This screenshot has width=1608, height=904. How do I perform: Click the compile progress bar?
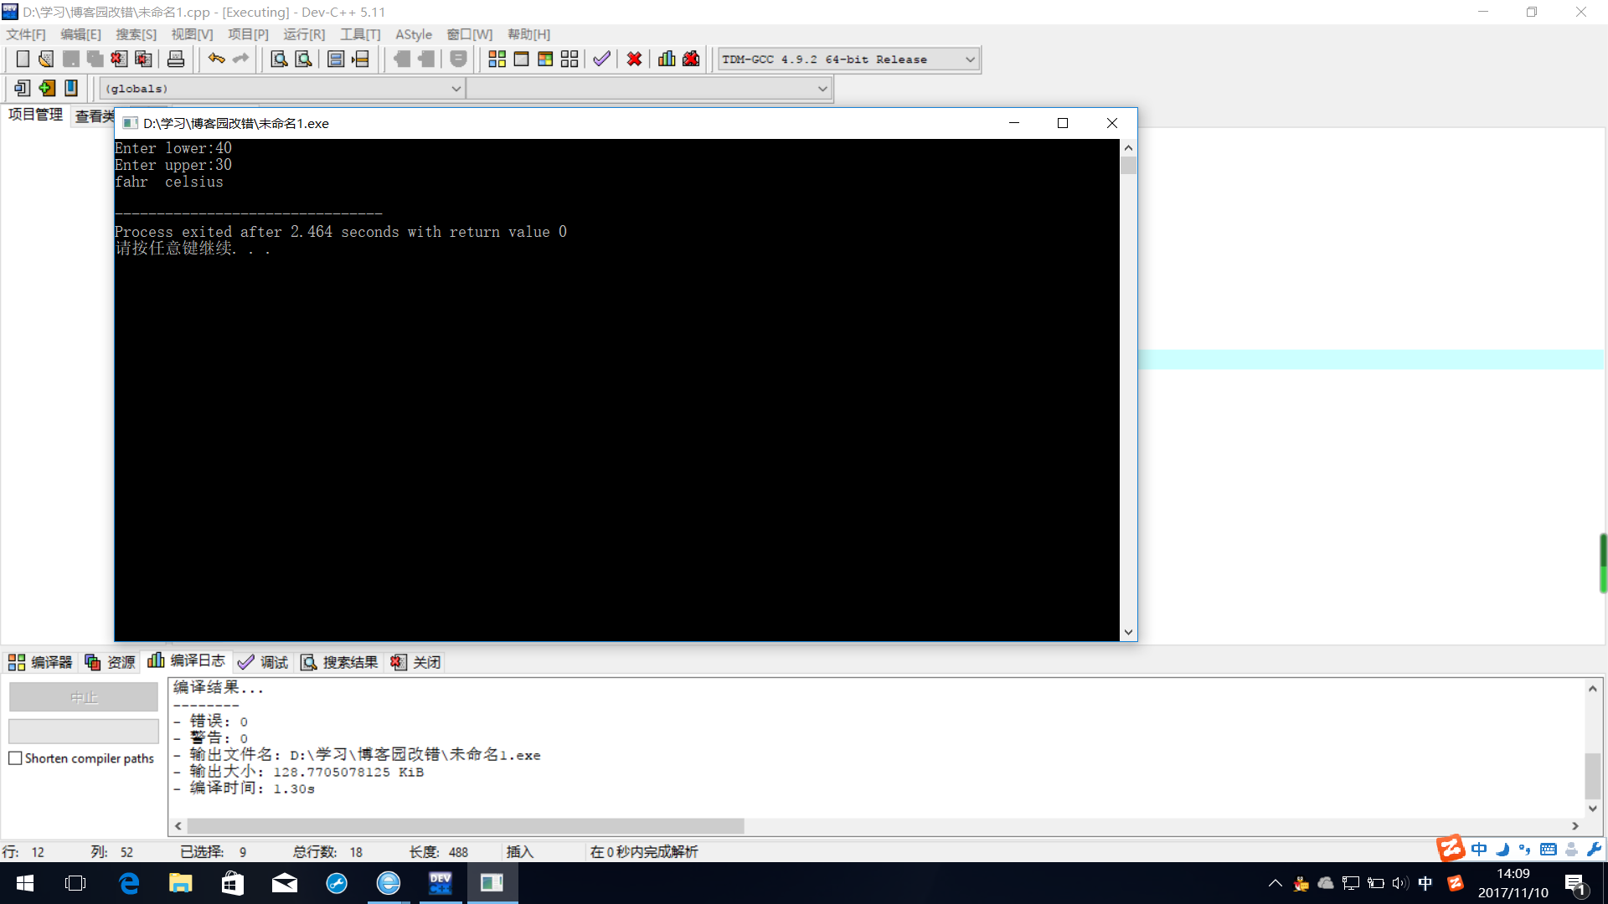point(84,731)
